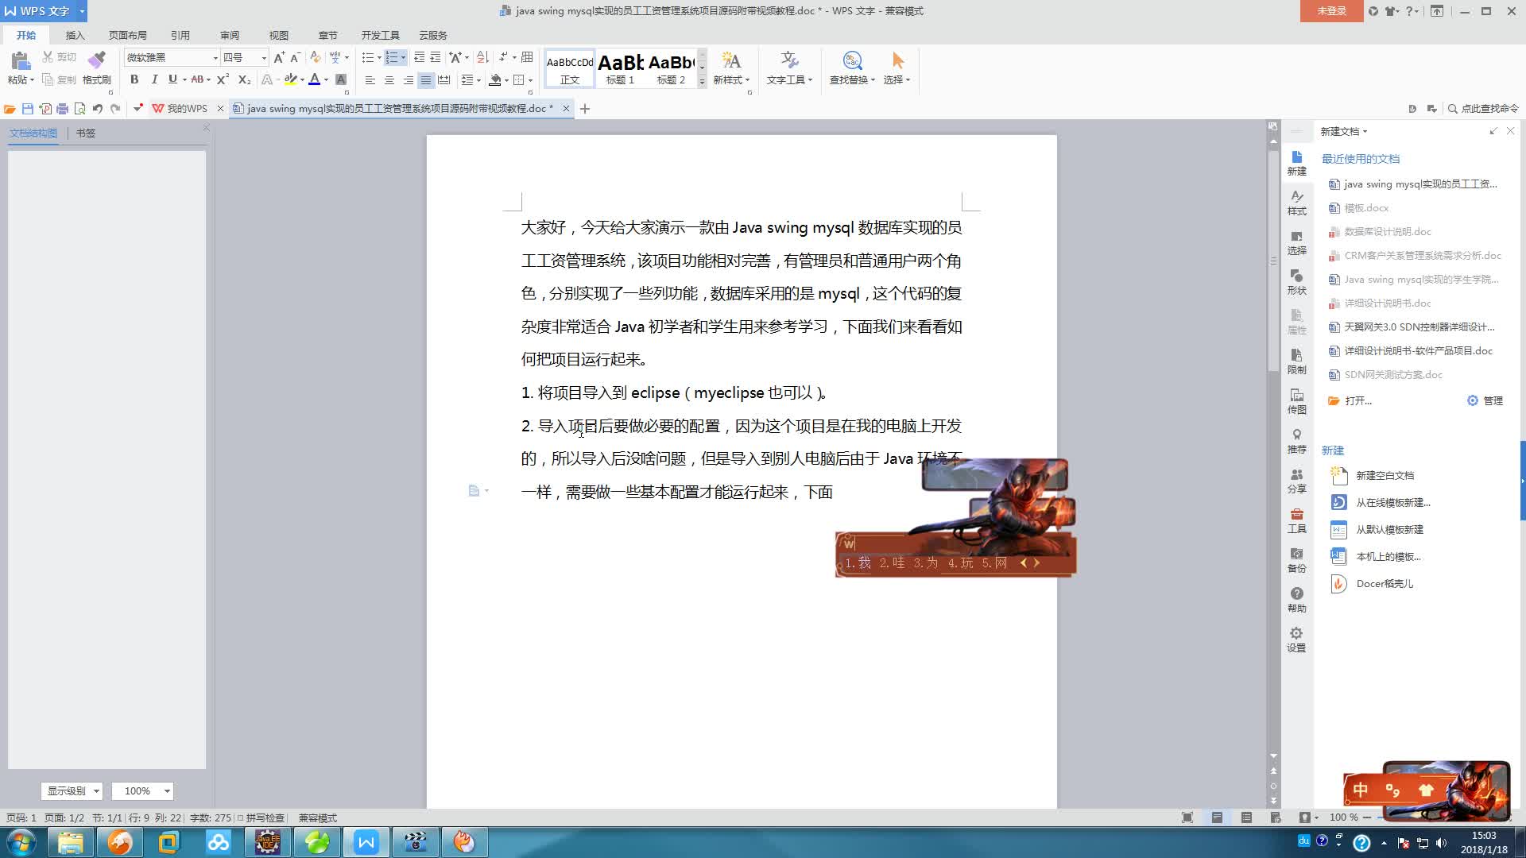Toggle italic formatting
Image resolution: width=1526 pixels, height=858 pixels.
pos(154,79)
